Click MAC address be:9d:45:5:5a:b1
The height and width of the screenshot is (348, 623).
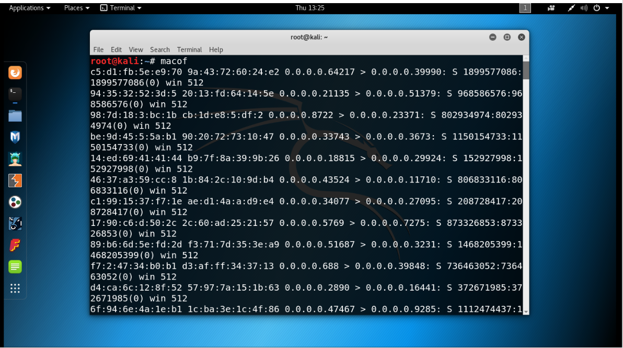tap(133, 137)
